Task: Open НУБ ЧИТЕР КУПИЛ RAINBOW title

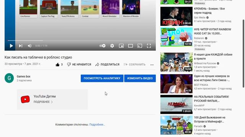Action: click(x=212, y=31)
